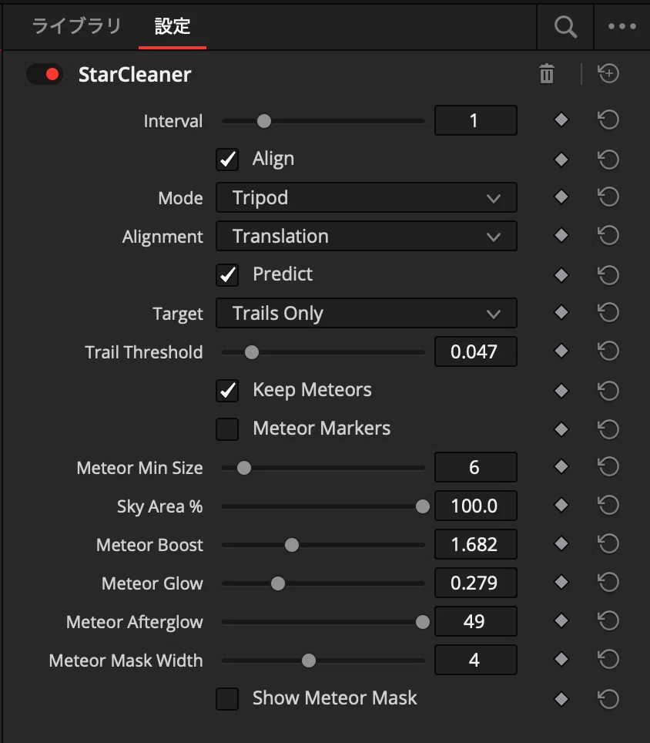Reset the Align parameter
Image resolution: width=650 pixels, height=743 pixels.
608,160
